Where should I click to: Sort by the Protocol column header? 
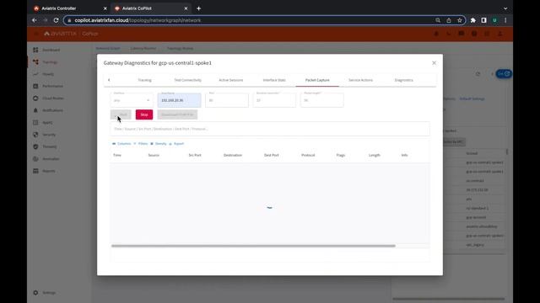coord(308,155)
